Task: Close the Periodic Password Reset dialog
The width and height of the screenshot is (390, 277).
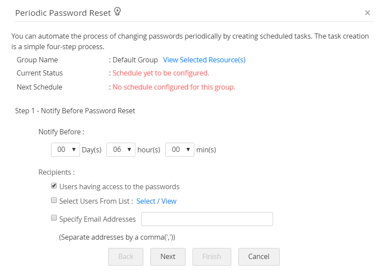Action: [368, 13]
